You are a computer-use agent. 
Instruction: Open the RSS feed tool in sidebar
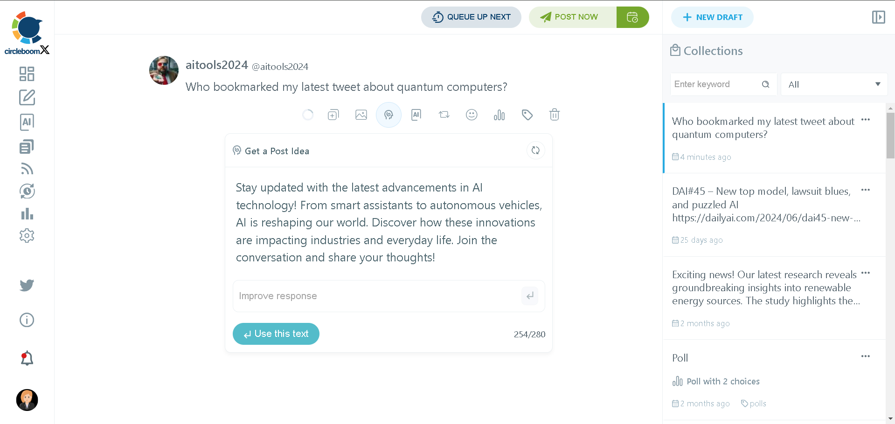pos(27,169)
